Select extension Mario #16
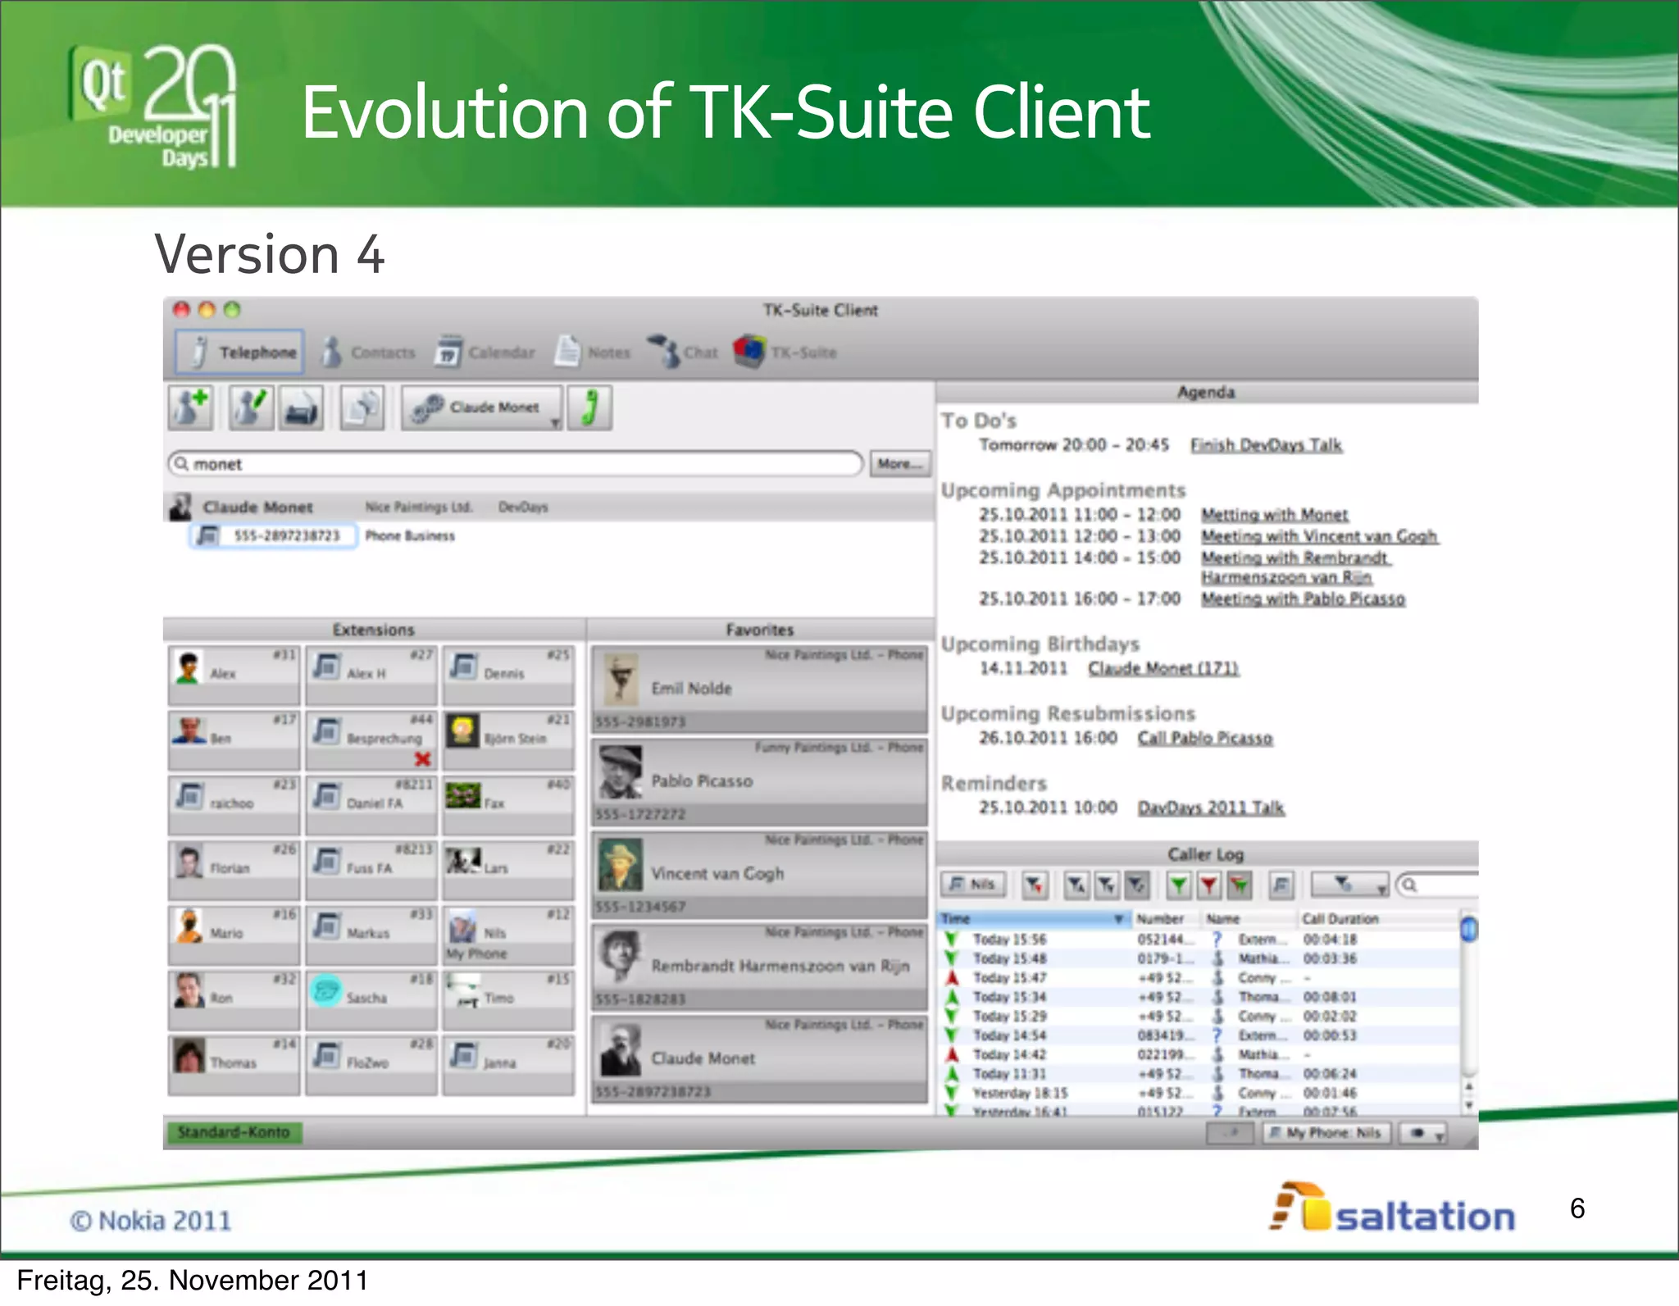 234,935
